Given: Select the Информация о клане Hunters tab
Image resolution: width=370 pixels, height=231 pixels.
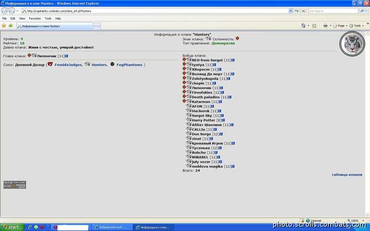Looking at the screenshot, I should (55, 26).
